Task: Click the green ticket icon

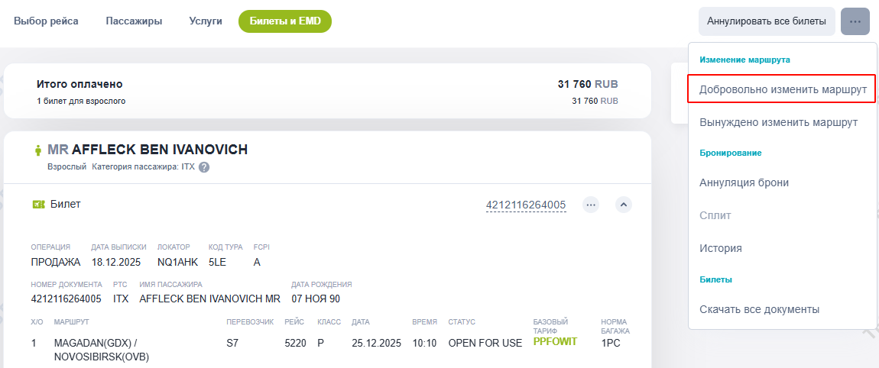Action: [x=38, y=205]
